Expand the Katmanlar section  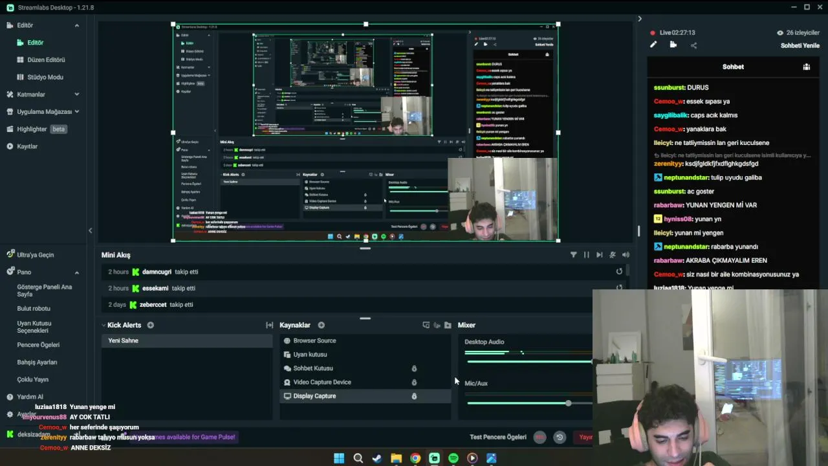tap(76, 94)
